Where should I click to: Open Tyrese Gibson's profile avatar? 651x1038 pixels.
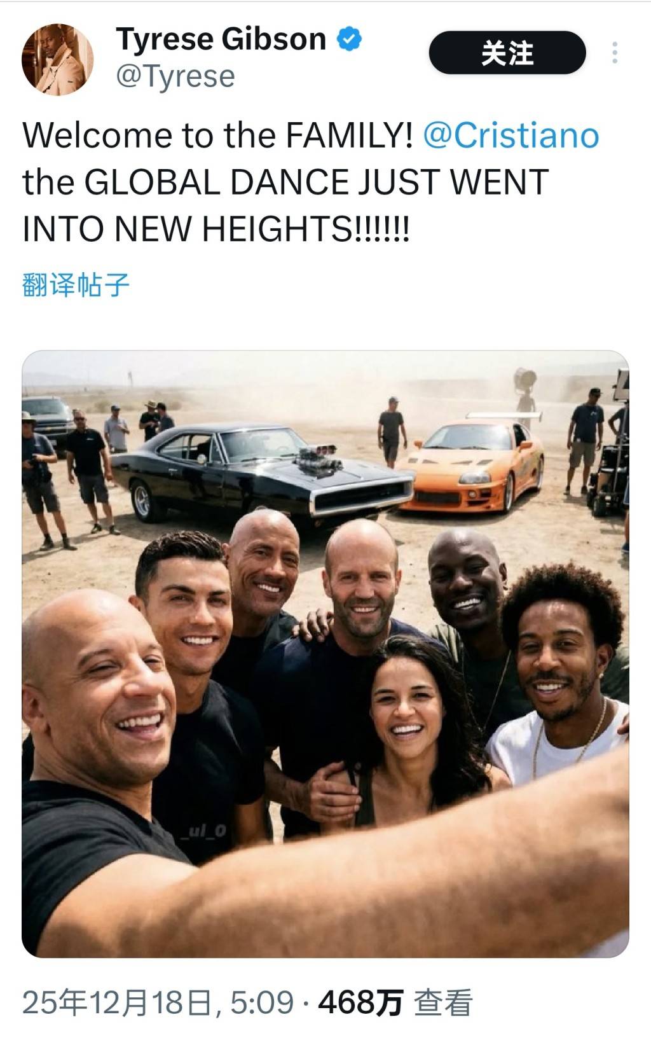[57, 60]
